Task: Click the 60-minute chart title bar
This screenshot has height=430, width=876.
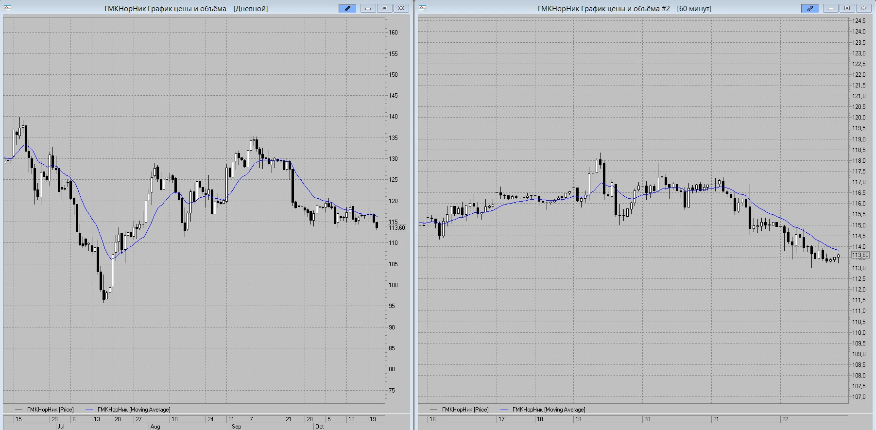Action: click(x=624, y=8)
